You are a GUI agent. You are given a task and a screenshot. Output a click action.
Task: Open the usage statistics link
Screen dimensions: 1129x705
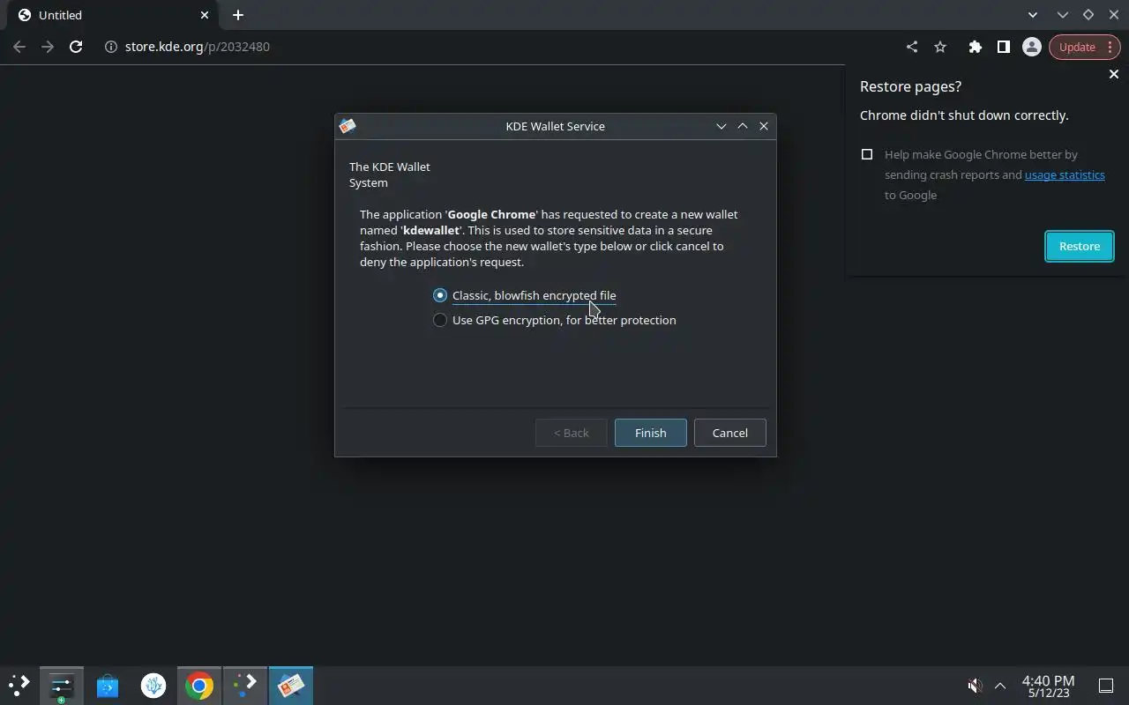pyautogui.click(x=1065, y=174)
